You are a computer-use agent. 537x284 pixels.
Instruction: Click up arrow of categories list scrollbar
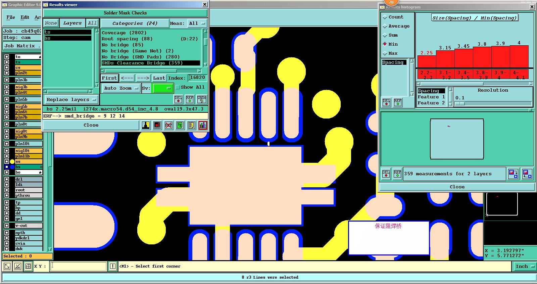click(x=205, y=31)
